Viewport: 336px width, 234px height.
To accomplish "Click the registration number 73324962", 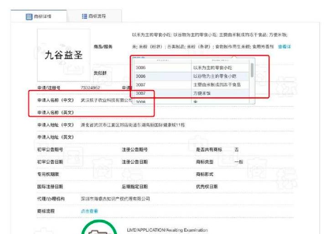I will click(90, 87).
